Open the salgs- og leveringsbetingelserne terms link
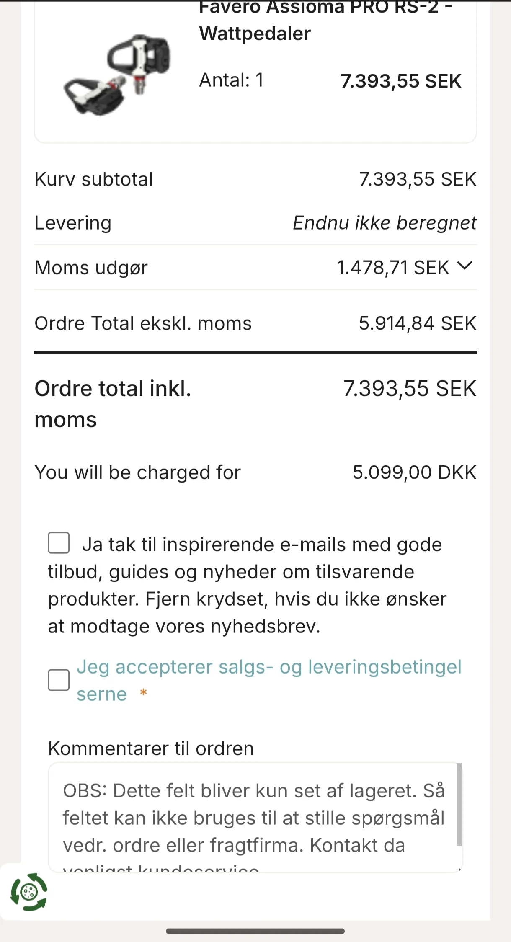 [268, 667]
